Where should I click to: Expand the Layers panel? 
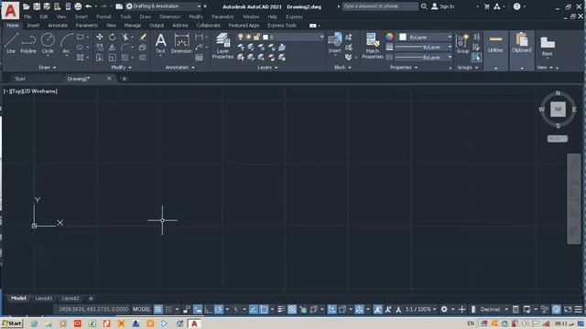(267, 68)
